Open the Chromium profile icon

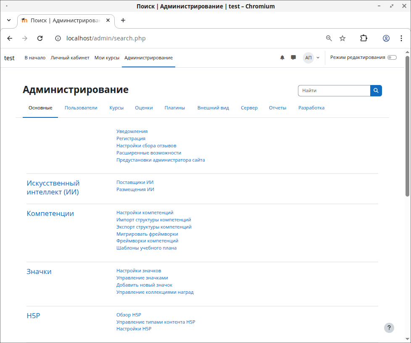pyautogui.click(x=386, y=38)
